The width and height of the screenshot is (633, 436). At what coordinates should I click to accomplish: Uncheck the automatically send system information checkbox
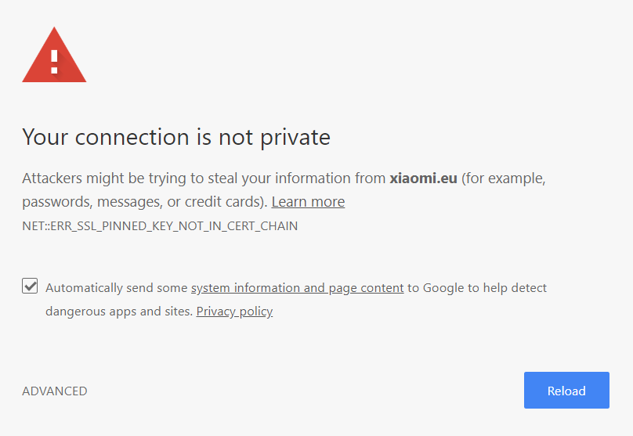[x=30, y=286]
